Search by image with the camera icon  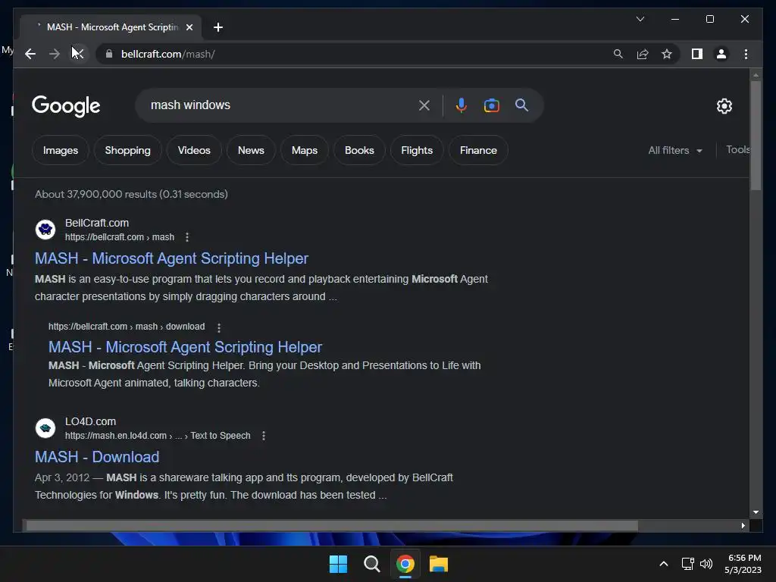pos(491,105)
